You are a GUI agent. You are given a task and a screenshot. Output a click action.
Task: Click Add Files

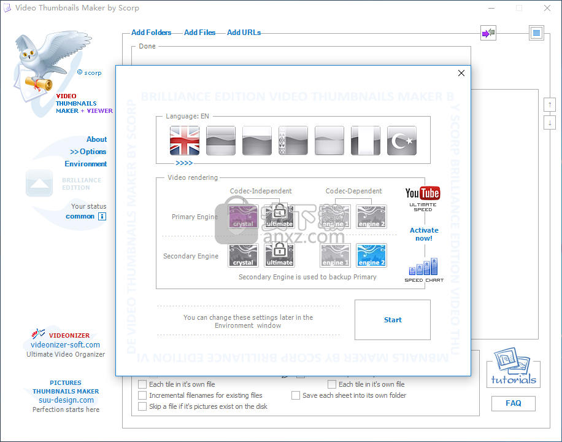(x=199, y=33)
